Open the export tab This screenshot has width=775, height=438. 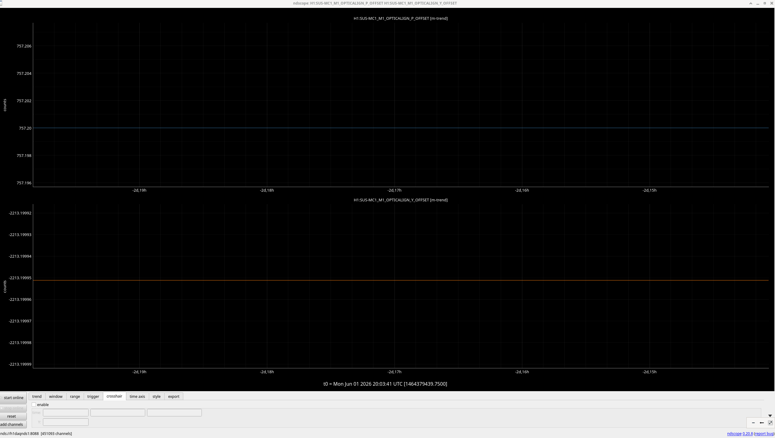pos(174,396)
